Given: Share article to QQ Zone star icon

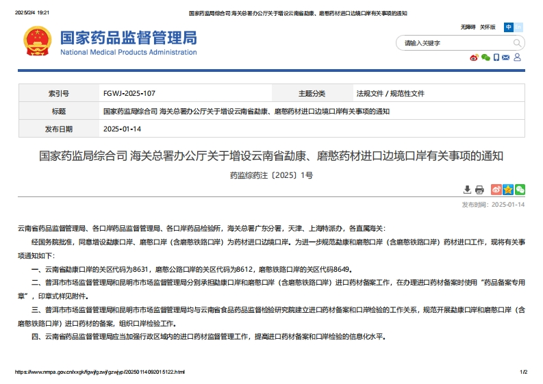Looking at the screenshot, I should coord(508,190).
